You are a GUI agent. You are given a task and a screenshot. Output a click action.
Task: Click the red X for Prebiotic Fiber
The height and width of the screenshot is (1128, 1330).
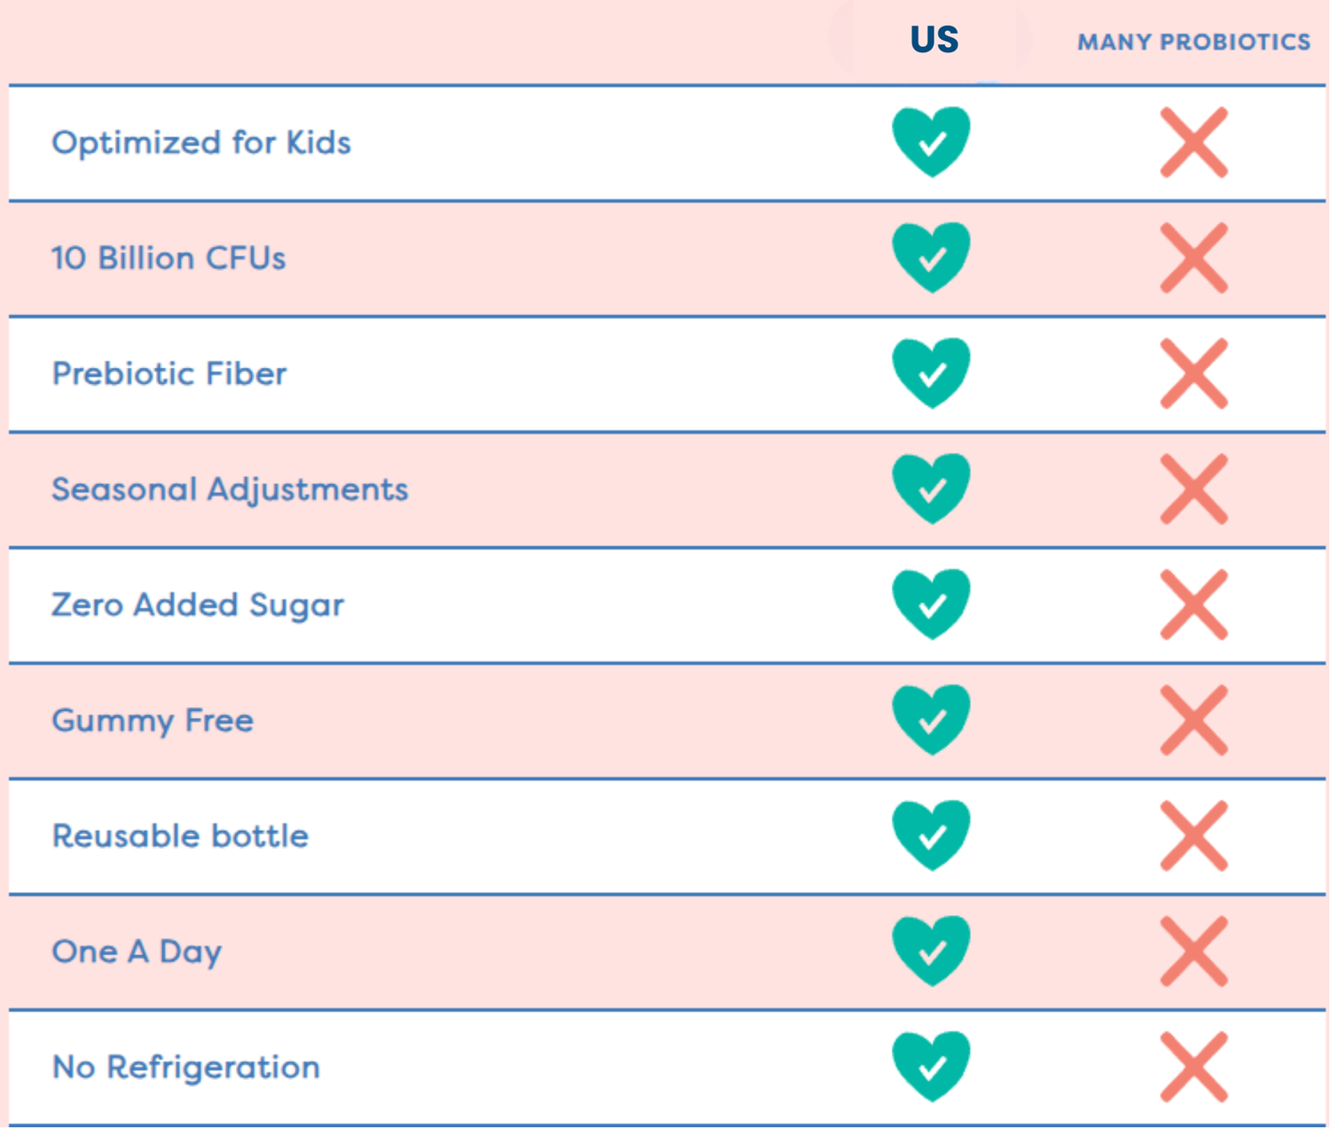pyautogui.click(x=1193, y=373)
